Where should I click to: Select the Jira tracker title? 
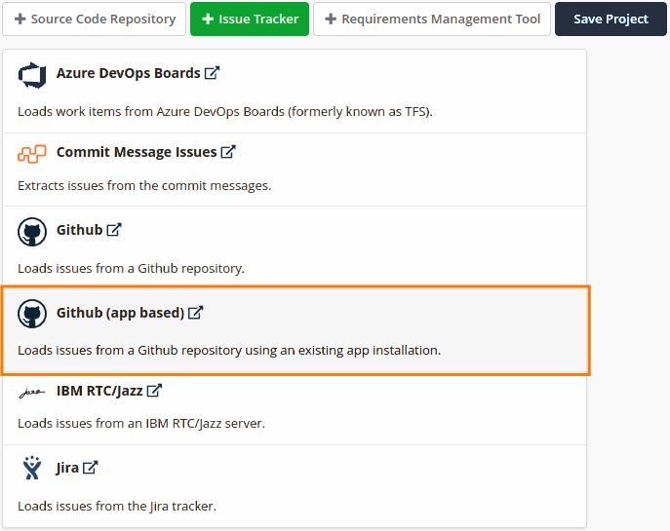67,468
